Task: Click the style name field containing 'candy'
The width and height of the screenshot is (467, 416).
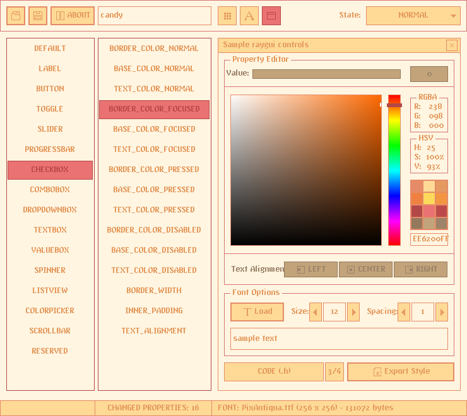Action: click(155, 16)
